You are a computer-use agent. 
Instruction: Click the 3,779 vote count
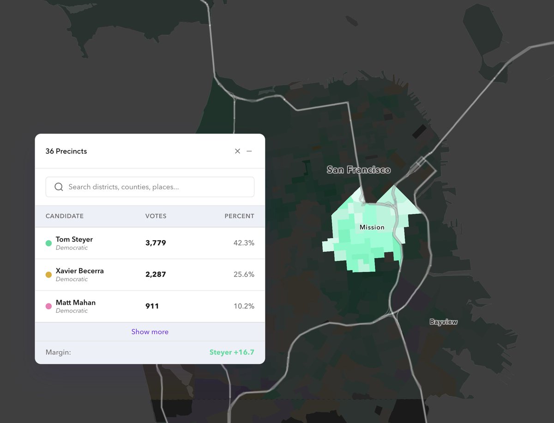[156, 243]
